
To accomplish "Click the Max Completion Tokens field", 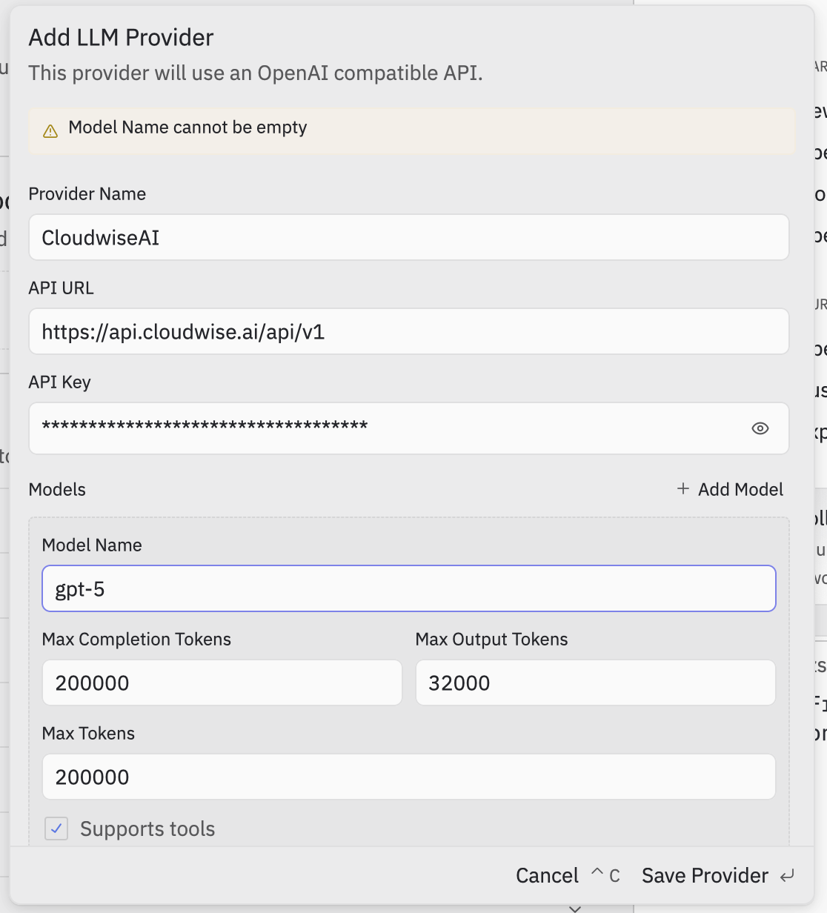I will 222,683.
